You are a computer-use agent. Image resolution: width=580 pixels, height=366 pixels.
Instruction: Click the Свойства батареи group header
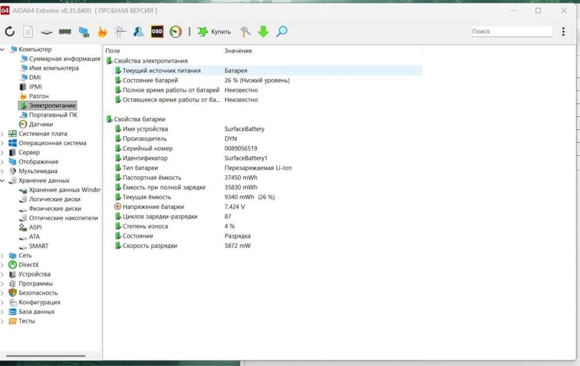click(139, 119)
